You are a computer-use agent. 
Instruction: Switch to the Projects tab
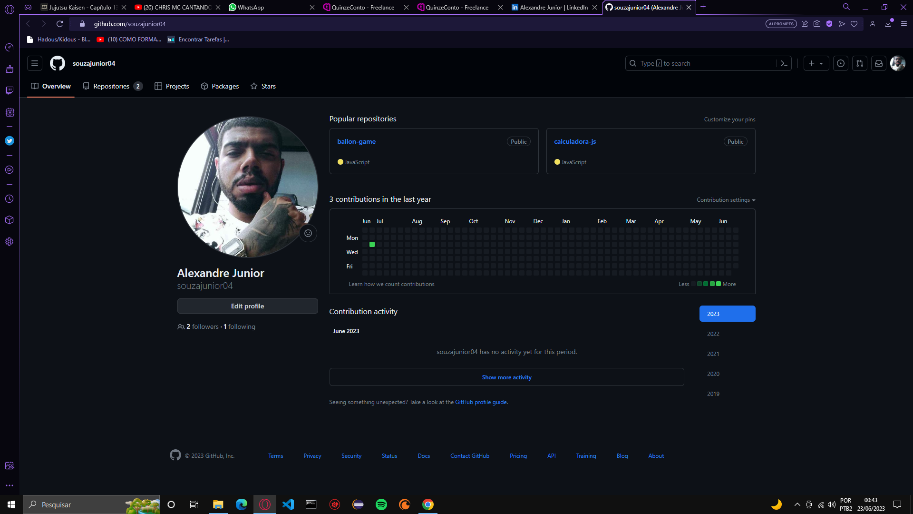tap(172, 86)
